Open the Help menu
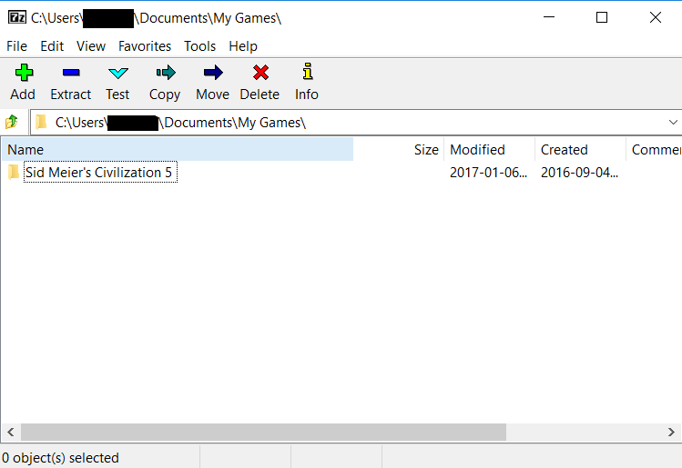The width and height of the screenshot is (682, 468). click(x=243, y=46)
